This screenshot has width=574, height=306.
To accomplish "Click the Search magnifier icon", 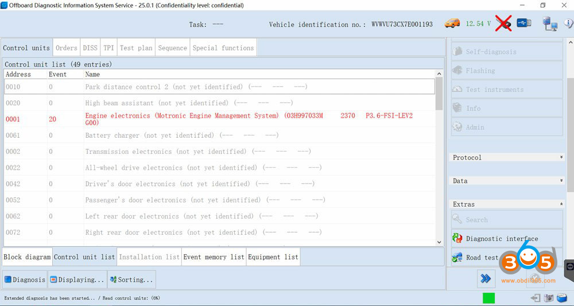I will 457,219.
